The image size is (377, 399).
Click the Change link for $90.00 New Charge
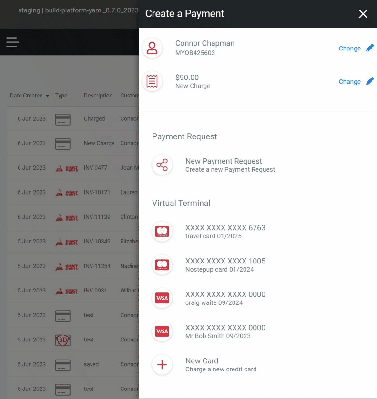click(x=349, y=82)
